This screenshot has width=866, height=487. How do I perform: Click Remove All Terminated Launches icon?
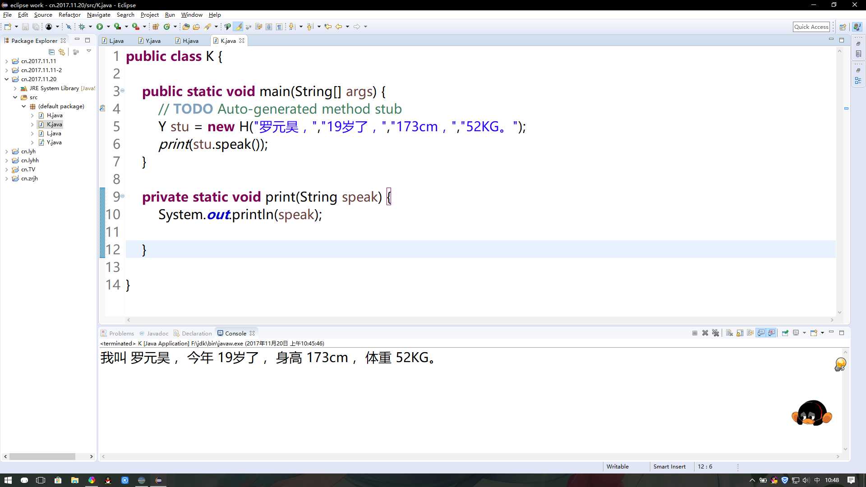[x=715, y=333]
